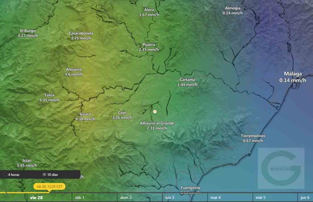
Task: Click the El Burgo location label
Action: [x=28, y=33]
